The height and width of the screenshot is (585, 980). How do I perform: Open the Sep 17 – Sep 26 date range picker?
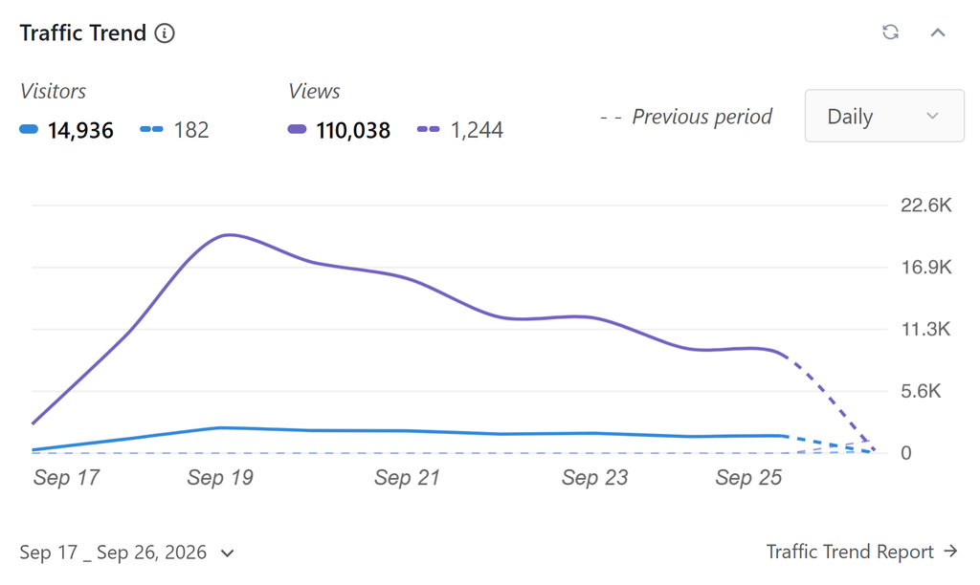127,552
